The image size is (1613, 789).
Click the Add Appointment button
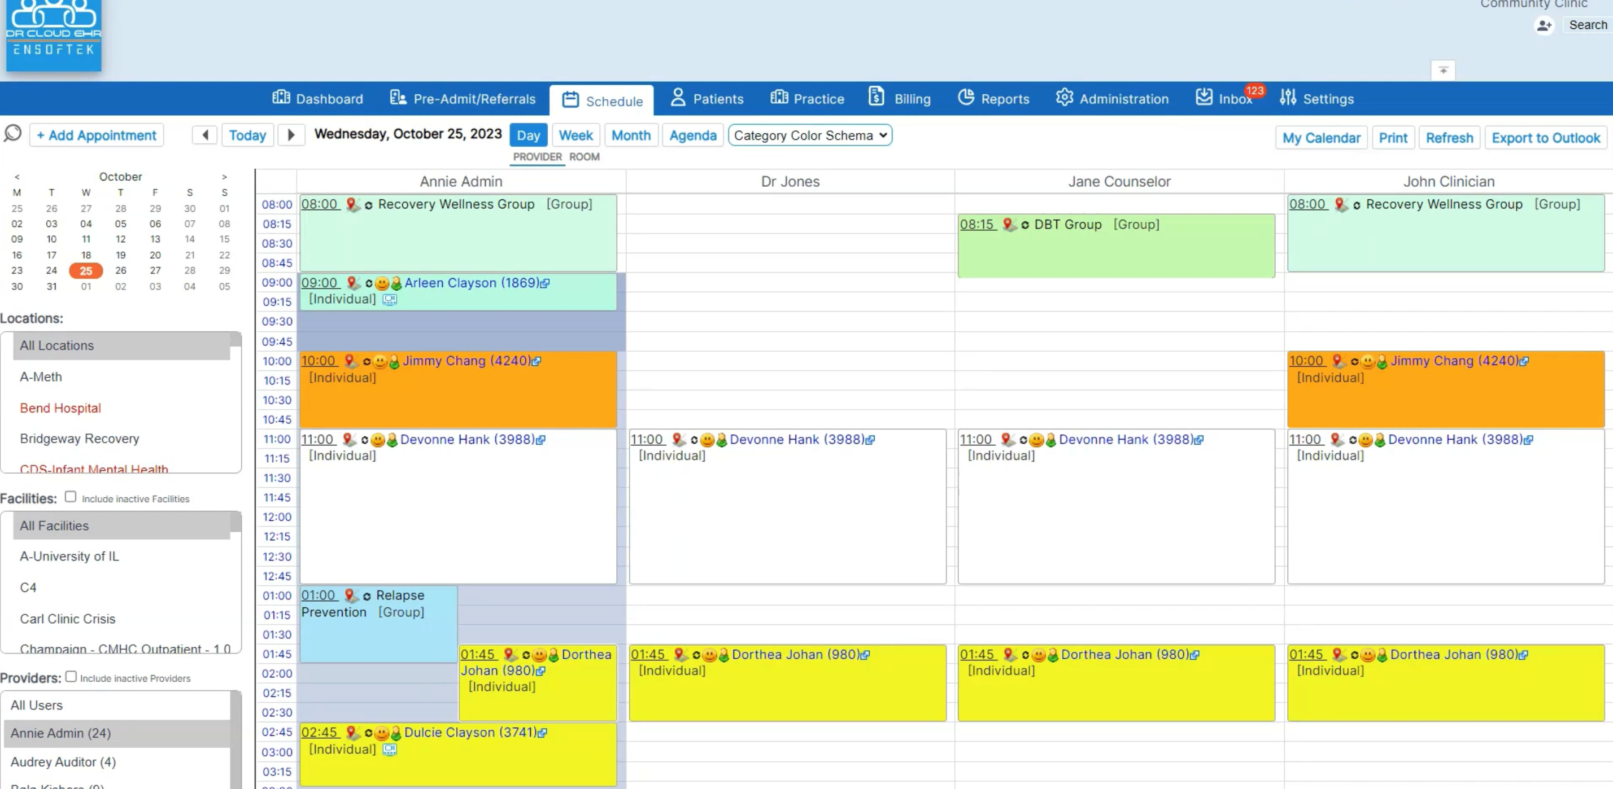tap(97, 135)
